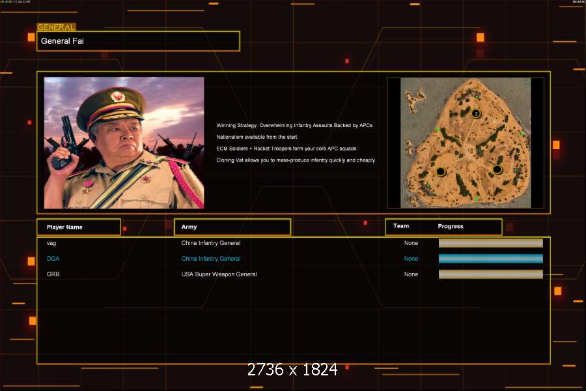
Task: Click the Nationalism available from the start line
Action: click(x=257, y=137)
